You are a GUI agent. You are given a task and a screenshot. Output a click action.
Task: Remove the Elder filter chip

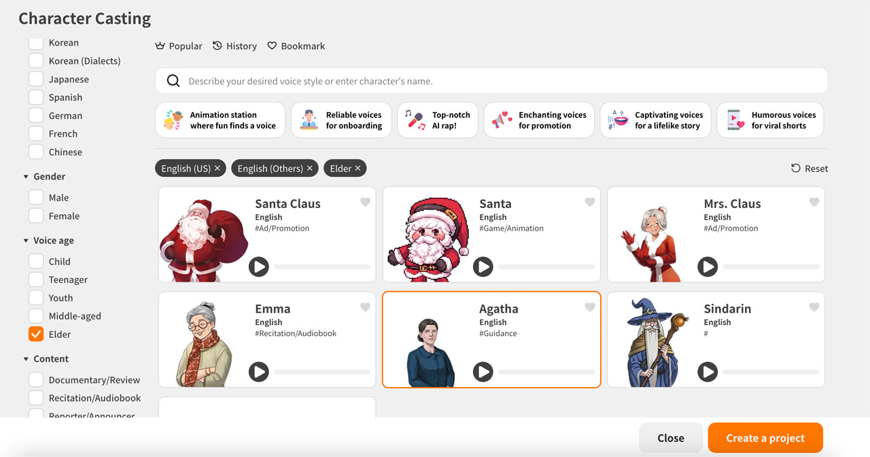[358, 168]
